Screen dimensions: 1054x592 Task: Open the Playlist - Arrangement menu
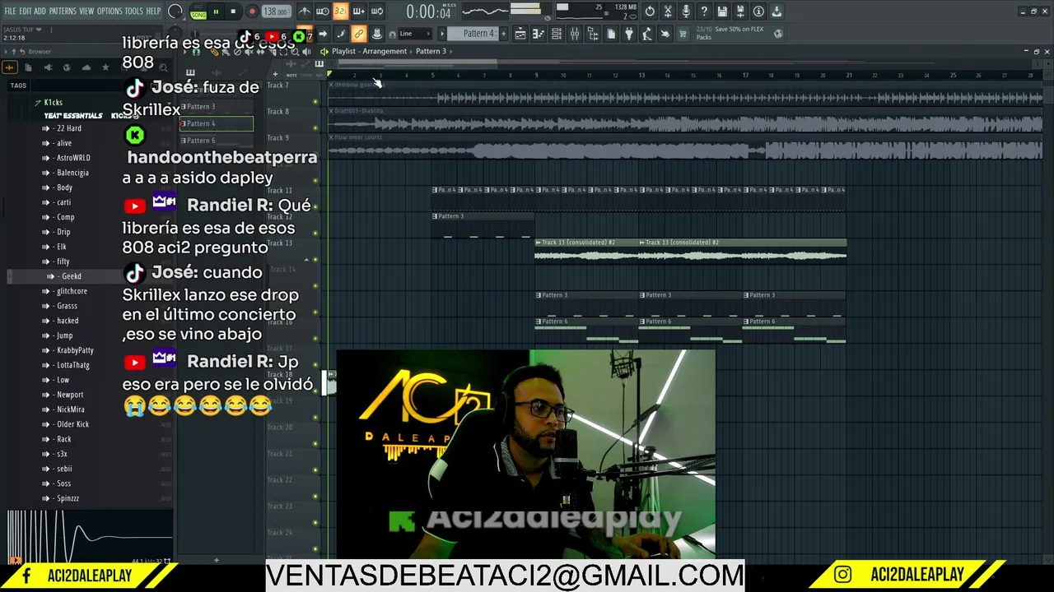click(x=369, y=51)
